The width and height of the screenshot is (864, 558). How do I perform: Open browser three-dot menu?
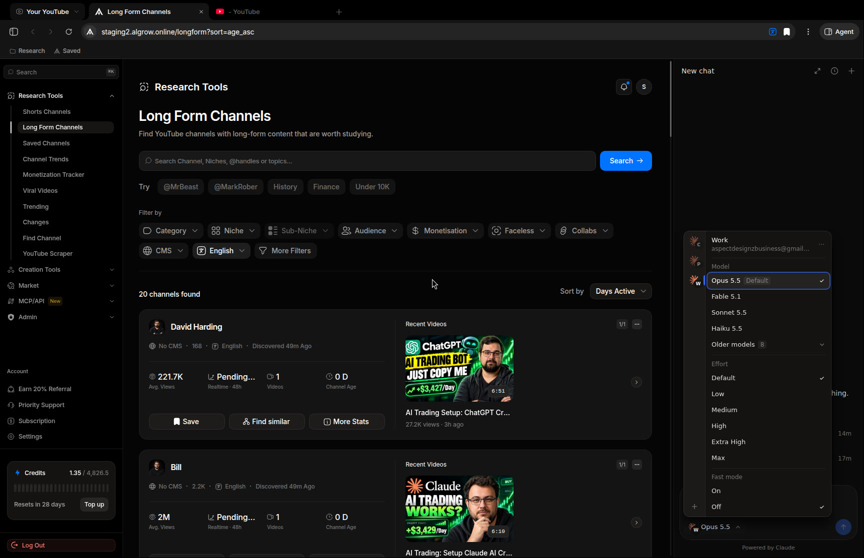click(808, 32)
